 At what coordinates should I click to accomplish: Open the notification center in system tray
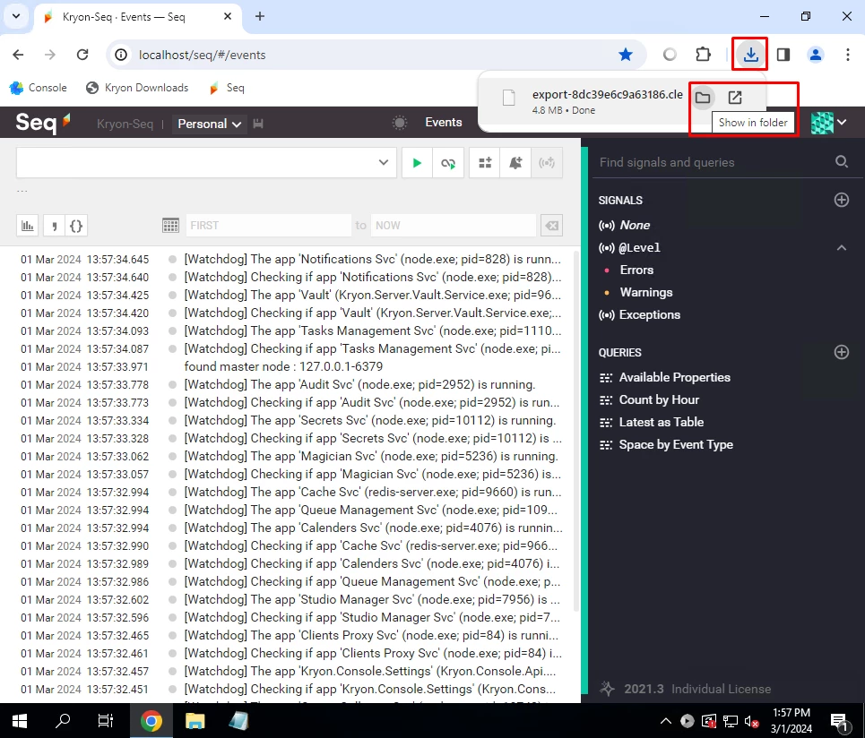pos(839,722)
